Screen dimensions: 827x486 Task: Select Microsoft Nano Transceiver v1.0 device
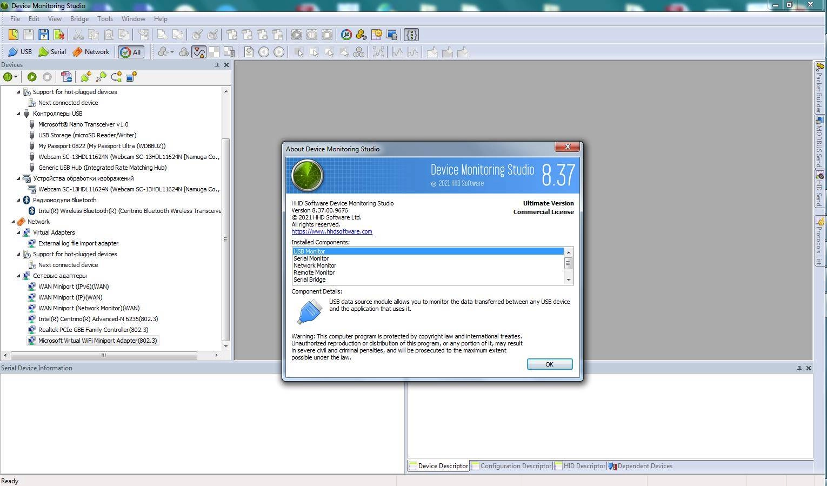click(x=83, y=124)
